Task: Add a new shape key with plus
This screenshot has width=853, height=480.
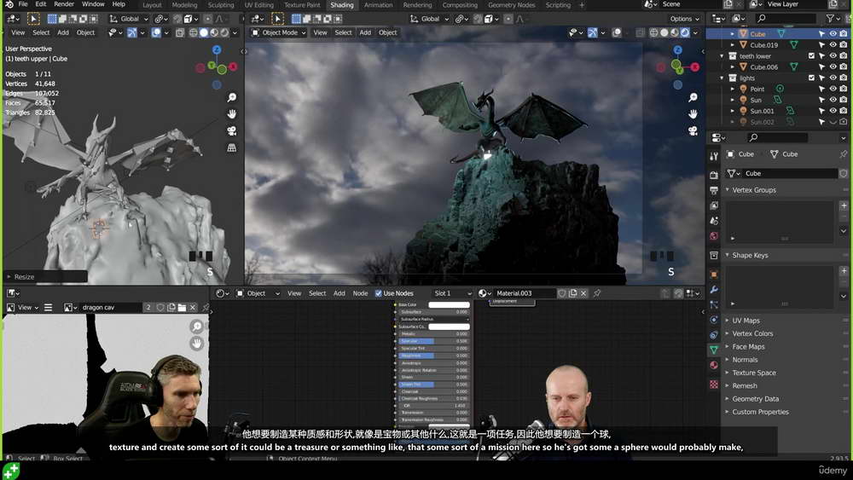Action: (x=844, y=271)
